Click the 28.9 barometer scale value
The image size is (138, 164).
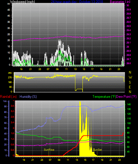point(129,51)
